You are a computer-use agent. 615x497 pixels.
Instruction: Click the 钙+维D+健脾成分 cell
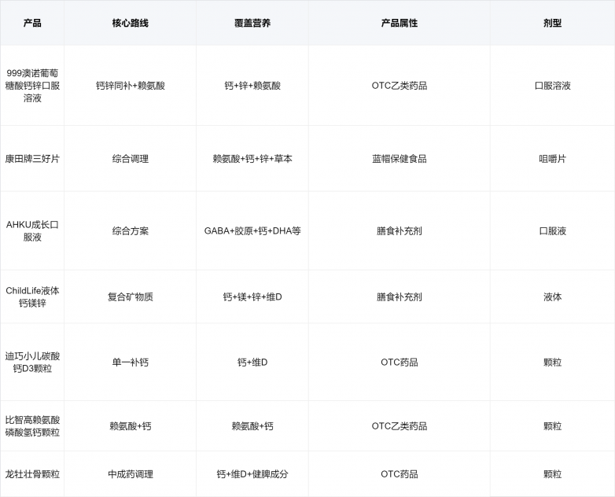(252, 474)
